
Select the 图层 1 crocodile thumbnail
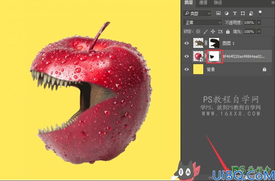click(198, 43)
